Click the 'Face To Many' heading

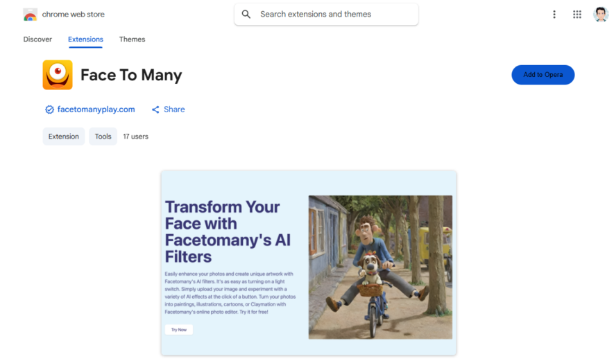click(131, 75)
